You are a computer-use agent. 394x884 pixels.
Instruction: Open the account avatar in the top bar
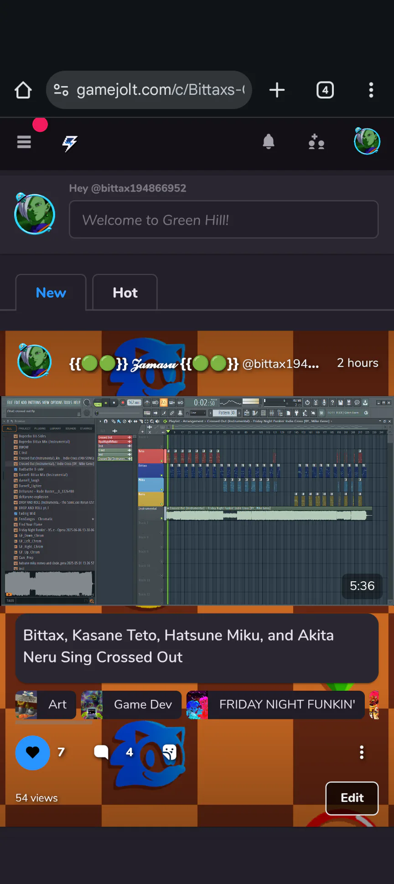click(x=367, y=141)
